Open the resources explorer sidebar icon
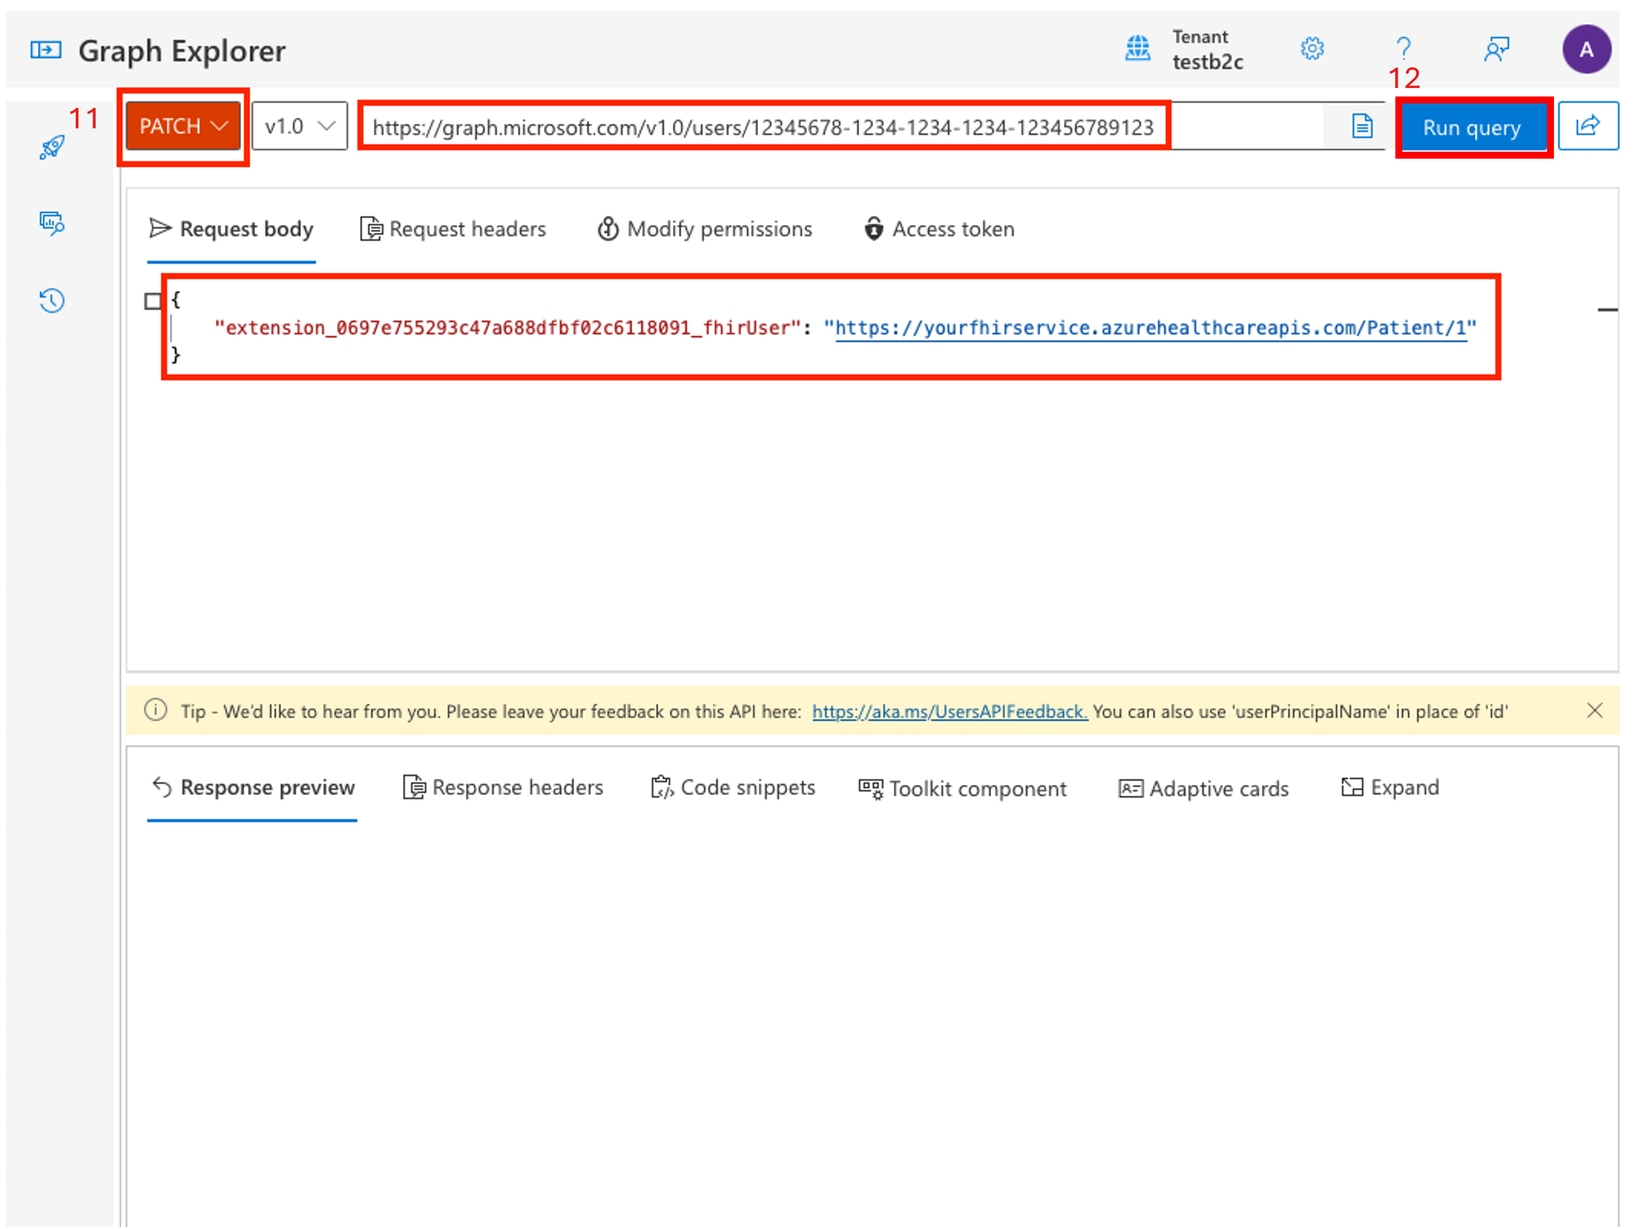This screenshot has width=1641, height=1229. click(52, 223)
